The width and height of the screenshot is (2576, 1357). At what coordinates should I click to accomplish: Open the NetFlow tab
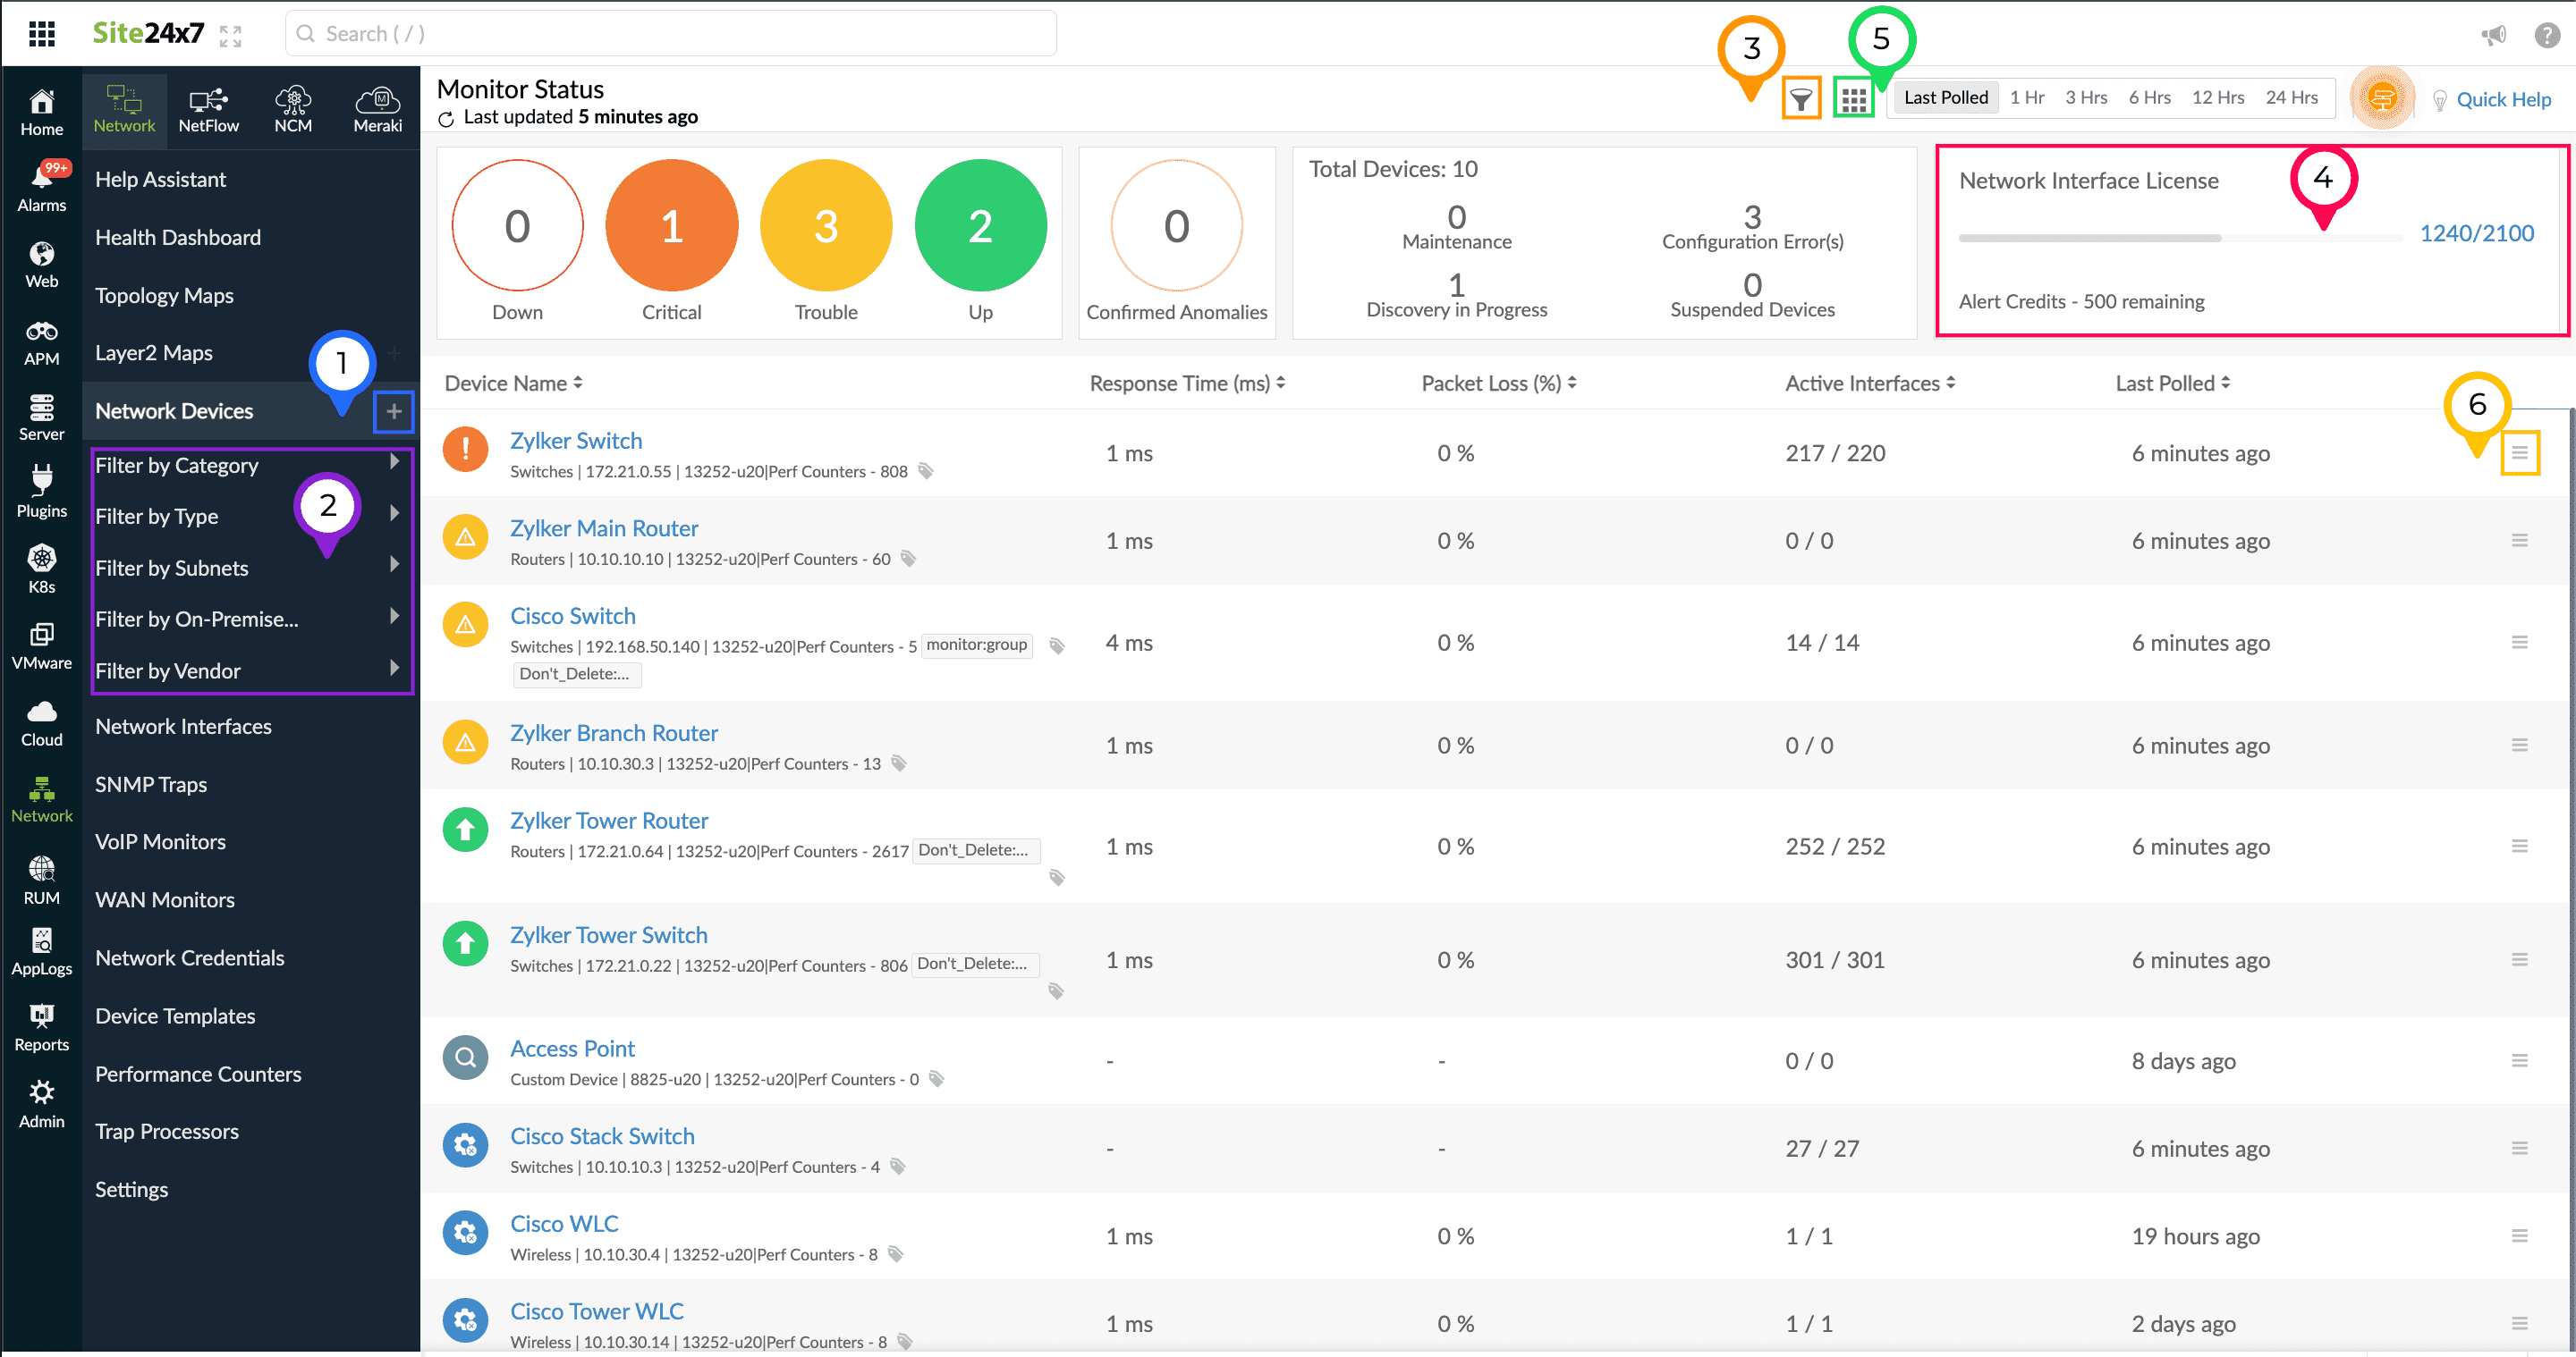(x=208, y=109)
